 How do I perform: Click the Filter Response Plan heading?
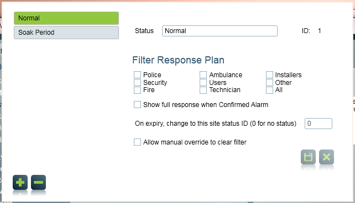tap(178, 60)
